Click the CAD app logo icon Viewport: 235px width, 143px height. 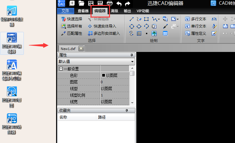coord(61,3)
